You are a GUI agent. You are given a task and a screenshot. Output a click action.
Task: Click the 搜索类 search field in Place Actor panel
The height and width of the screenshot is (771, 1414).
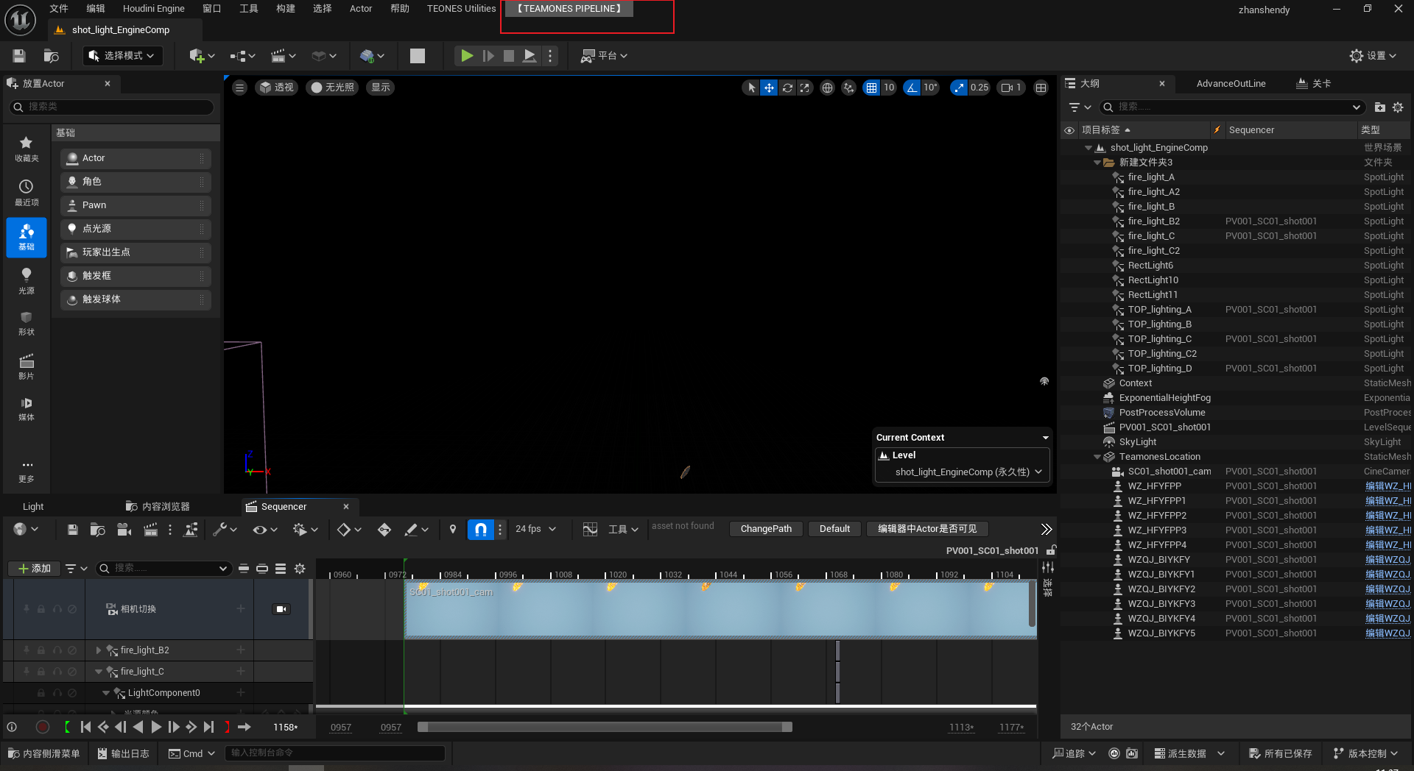click(x=112, y=107)
